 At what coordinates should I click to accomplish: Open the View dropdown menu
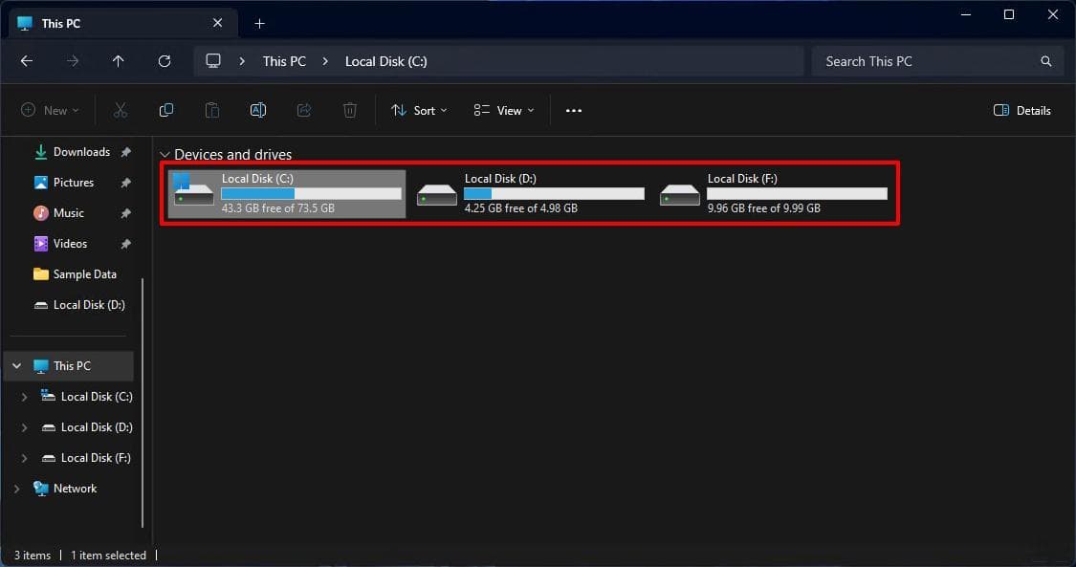click(x=504, y=110)
